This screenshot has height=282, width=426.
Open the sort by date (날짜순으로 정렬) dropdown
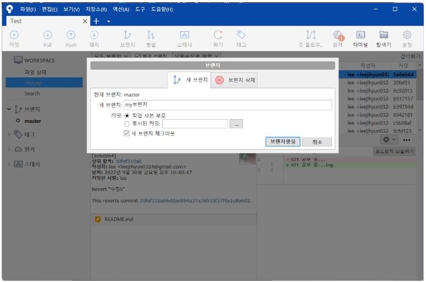pyautogui.click(x=196, y=55)
